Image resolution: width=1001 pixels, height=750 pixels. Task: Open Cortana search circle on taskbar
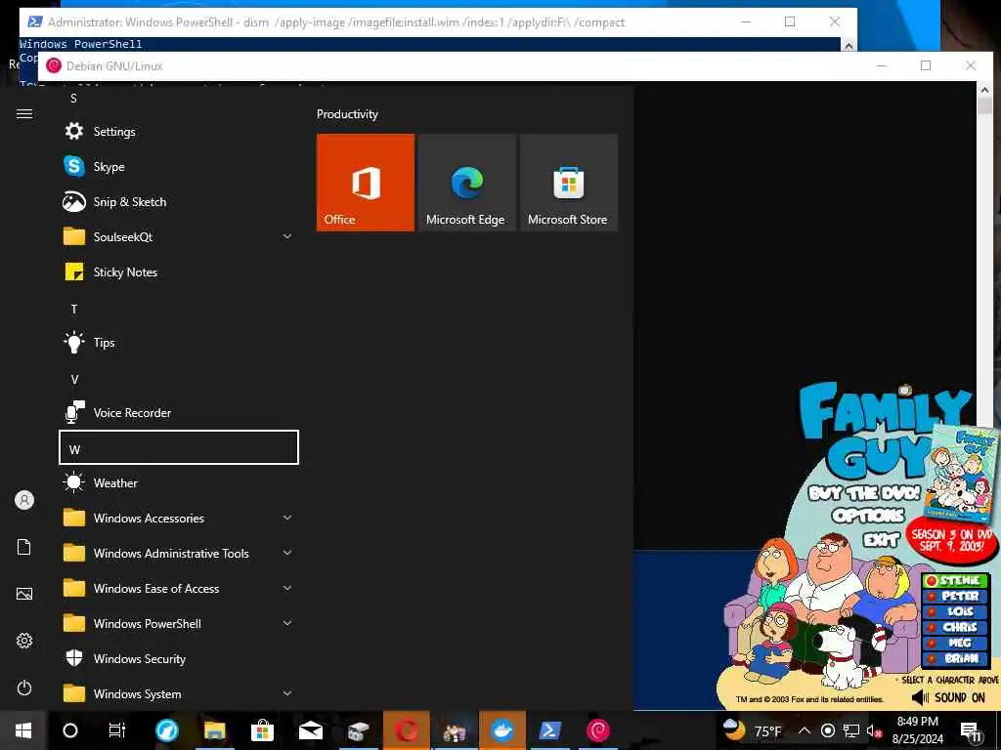coord(70,730)
